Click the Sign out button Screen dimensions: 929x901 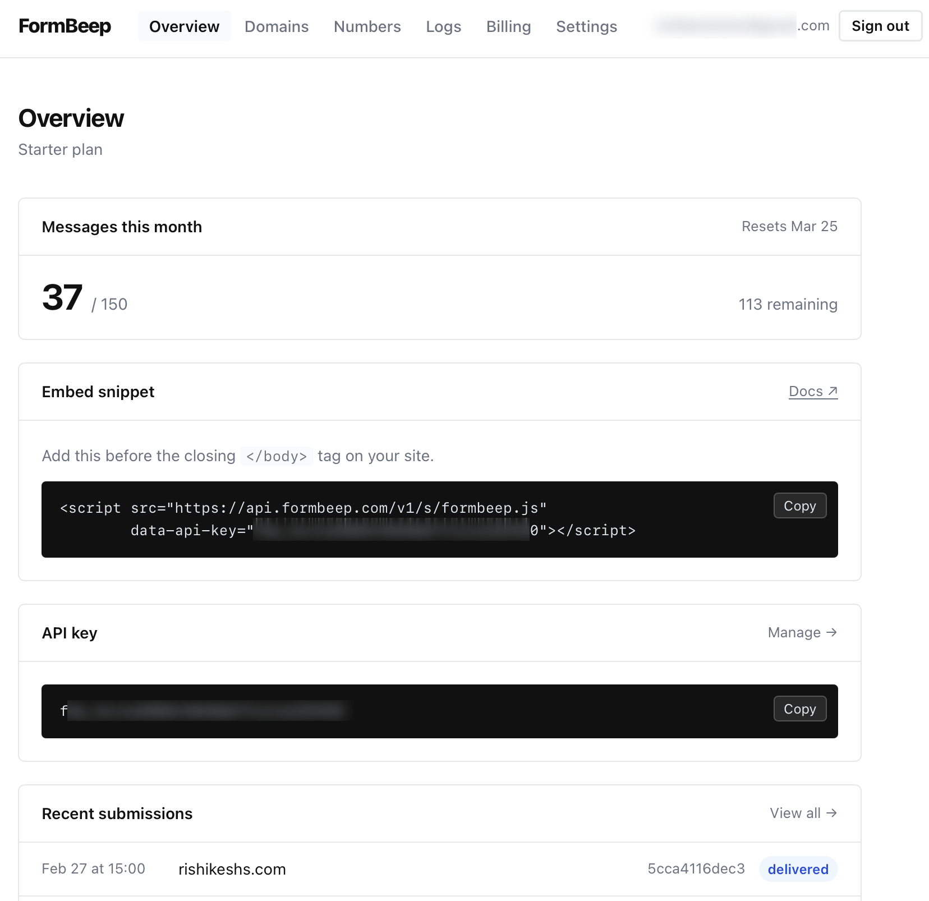tap(880, 25)
